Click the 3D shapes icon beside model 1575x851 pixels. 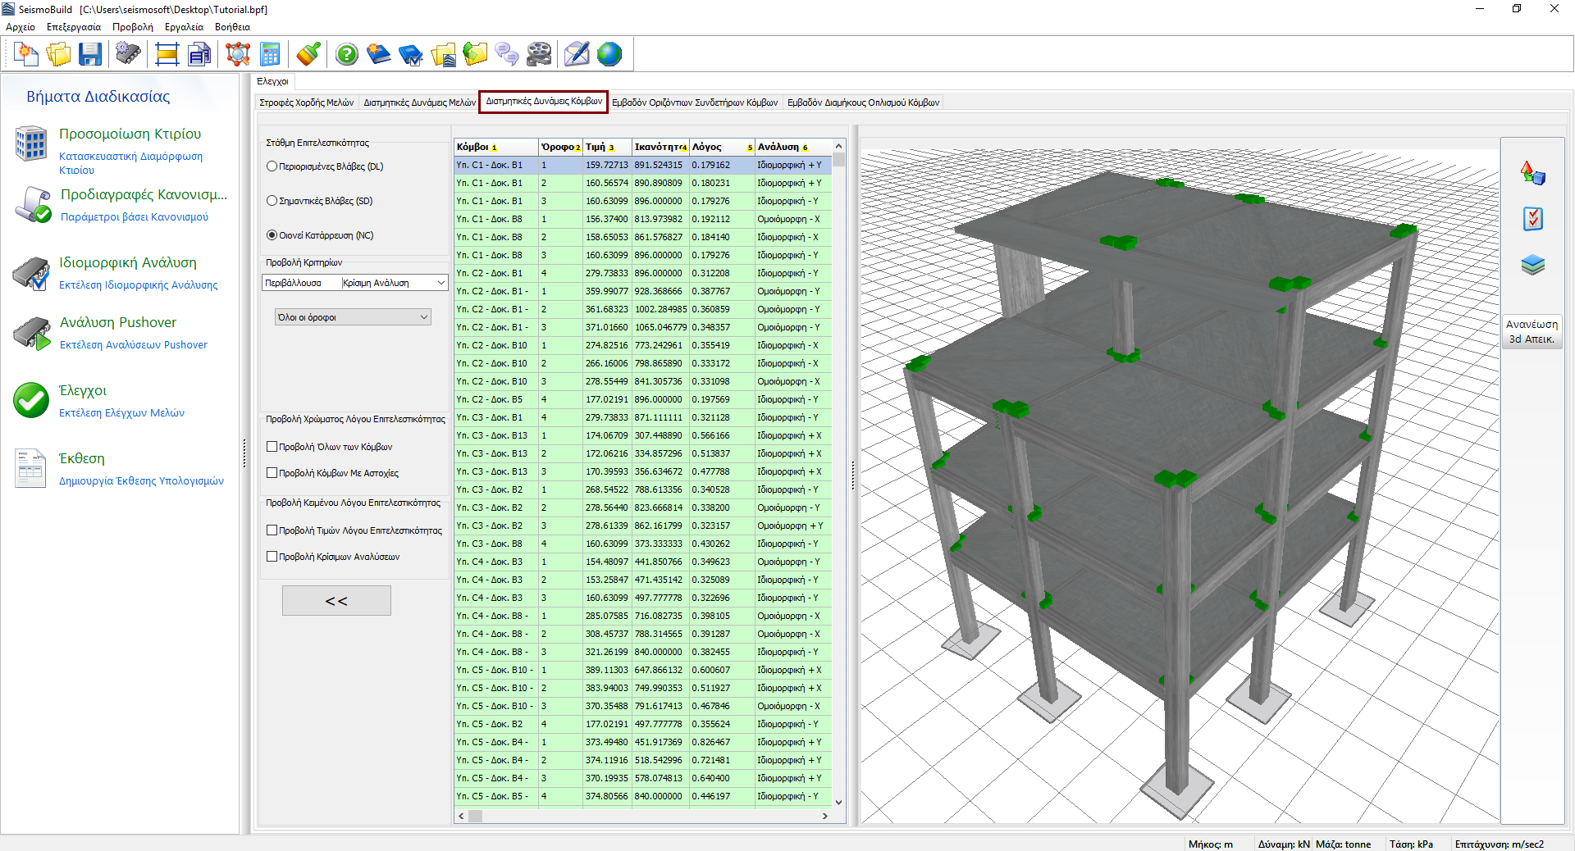[1532, 173]
